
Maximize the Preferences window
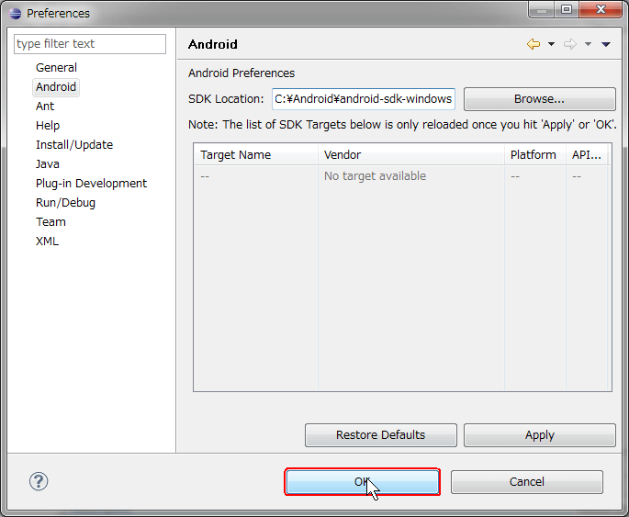pos(567,9)
